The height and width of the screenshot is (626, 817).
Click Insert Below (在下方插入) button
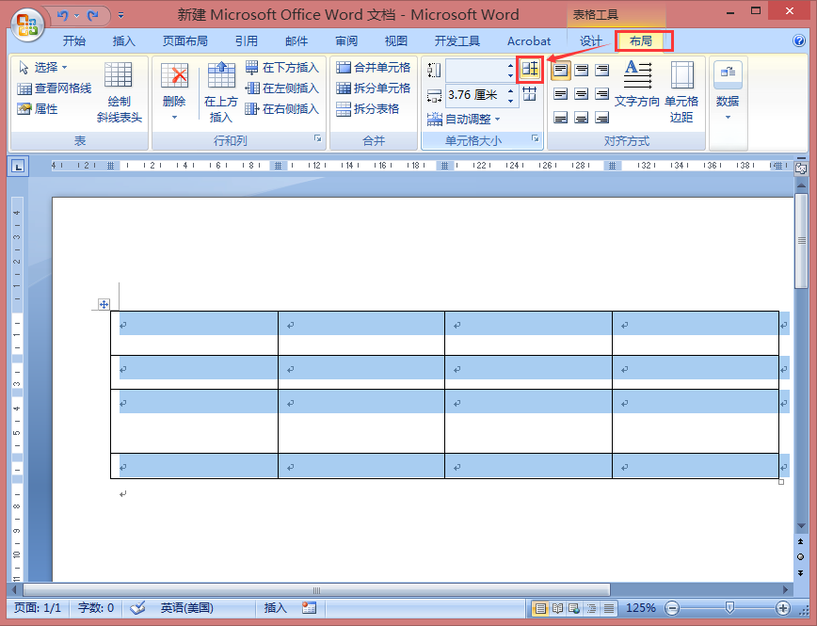(281, 67)
